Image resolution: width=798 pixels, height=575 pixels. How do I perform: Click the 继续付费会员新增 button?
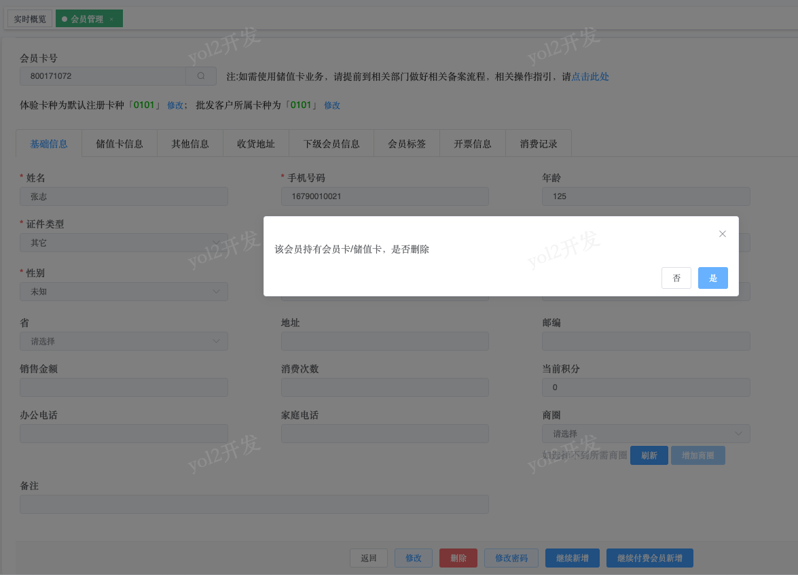(650, 558)
